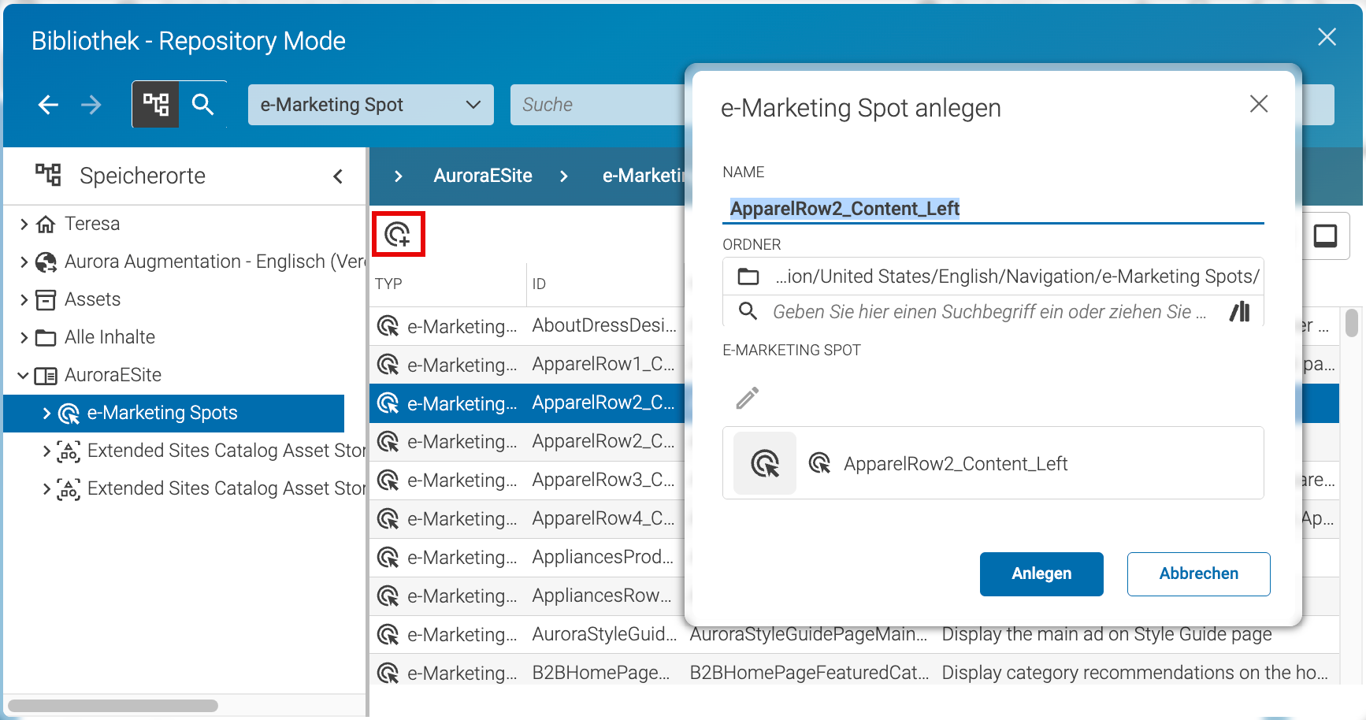This screenshot has width=1366, height=720.
Task: Click the tree horizontal scrollbar
Action: [x=113, y=706]
